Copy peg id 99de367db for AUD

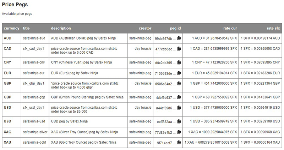pyautogui.click(x=179, y=38)
